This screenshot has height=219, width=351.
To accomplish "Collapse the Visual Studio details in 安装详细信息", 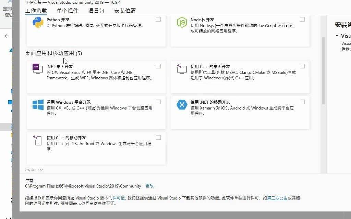I will (336, 36).
